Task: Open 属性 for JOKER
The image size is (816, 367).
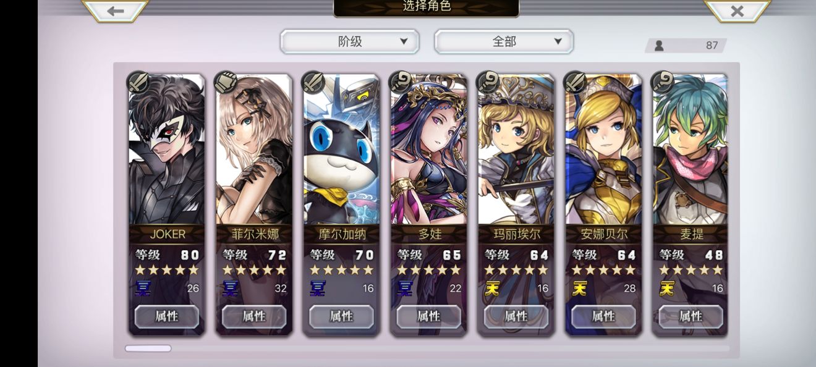Action: 167,316
